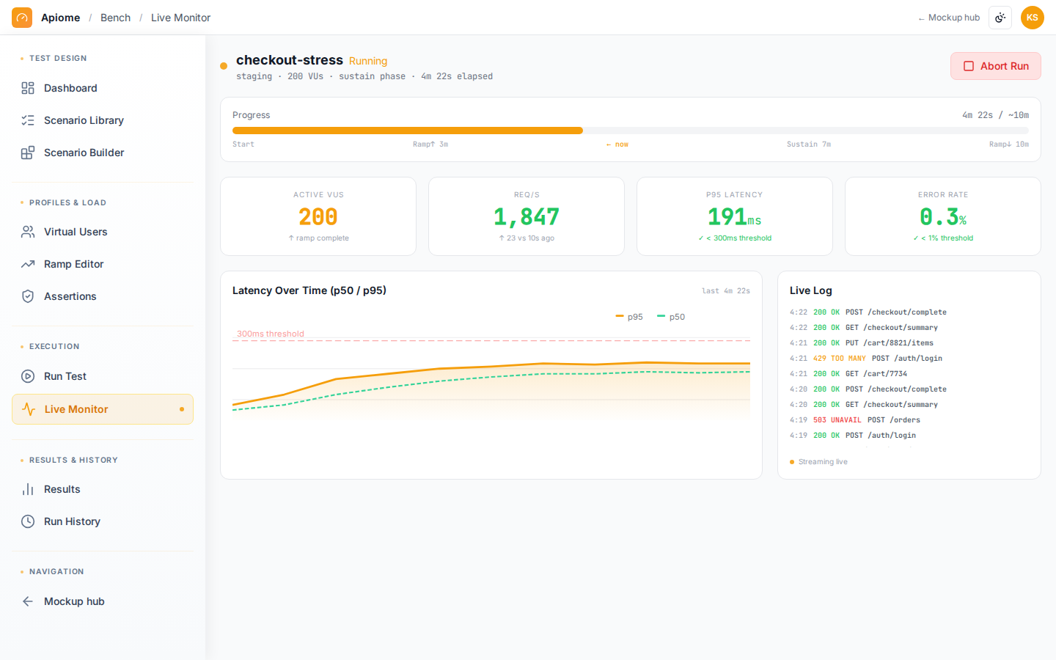The height and width of the screenshot is (660, 1056).
Task: Select Virtual Users in sidebar
Action: tap(103, 232)
